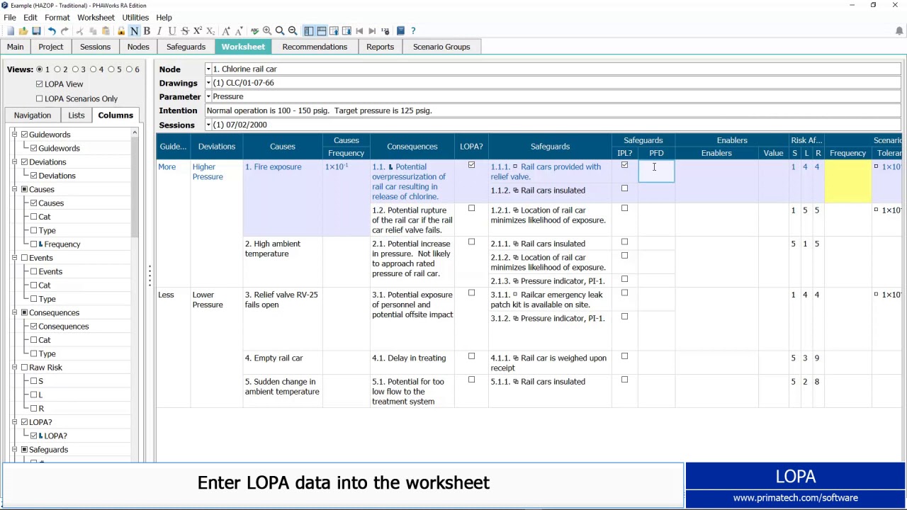Paste using the clipboard icon

tap(106, 31)
